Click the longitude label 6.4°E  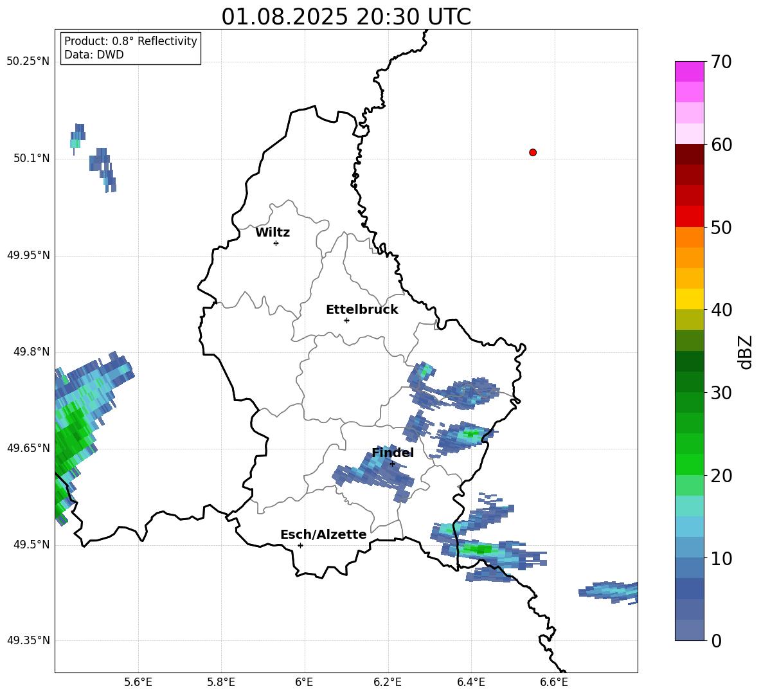[x=470, y=682]
